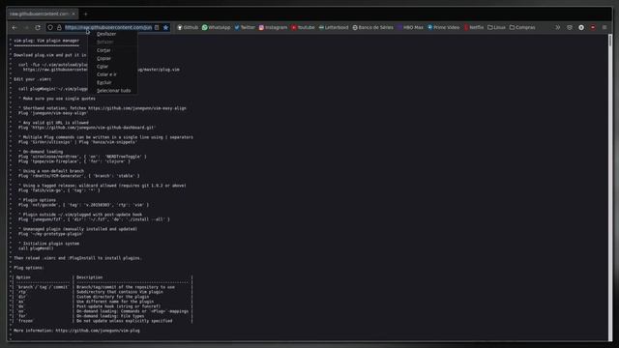Open the HBO Max bookmark
The image size is (619, 348).
410,28
